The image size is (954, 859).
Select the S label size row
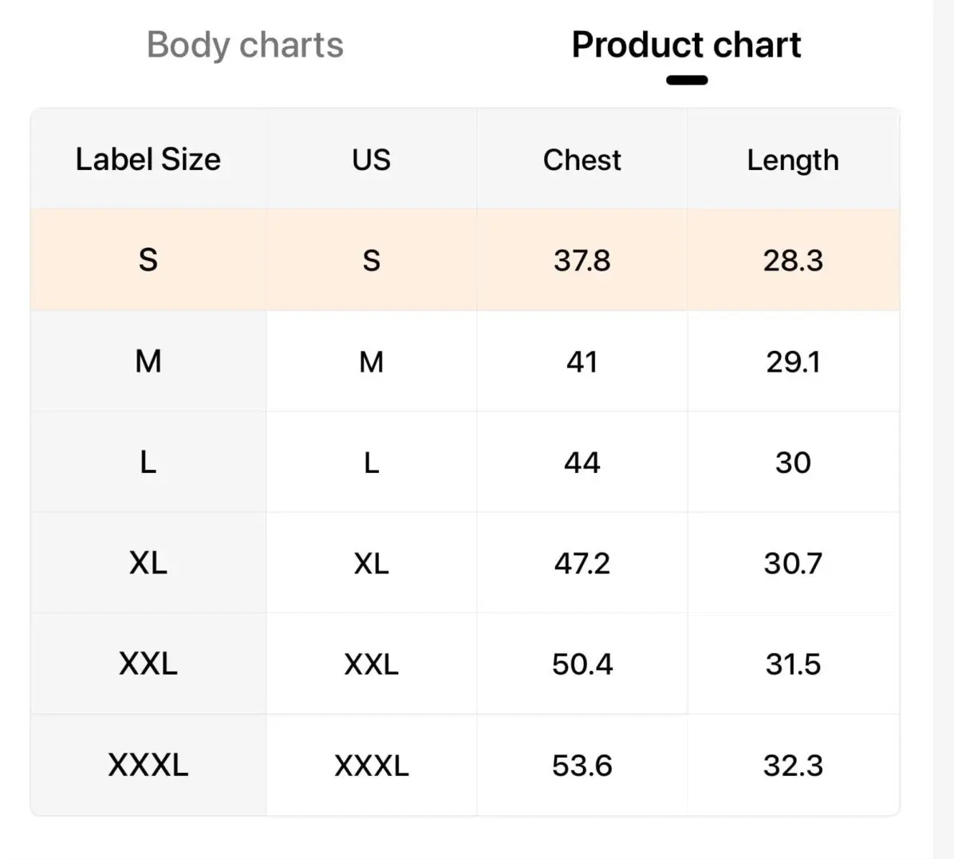coord(465,260)
